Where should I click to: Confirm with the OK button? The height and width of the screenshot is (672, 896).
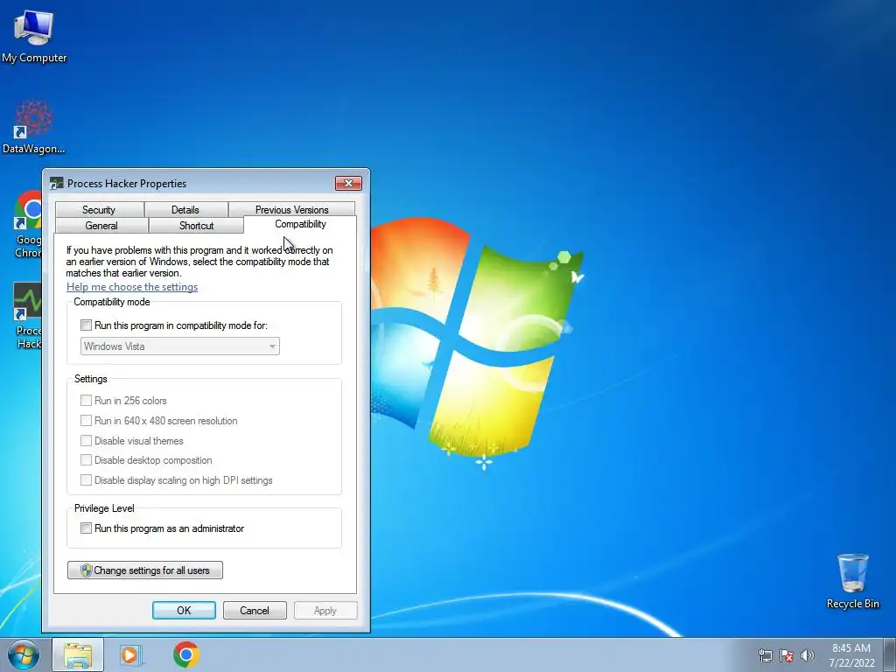coord(184,610)
